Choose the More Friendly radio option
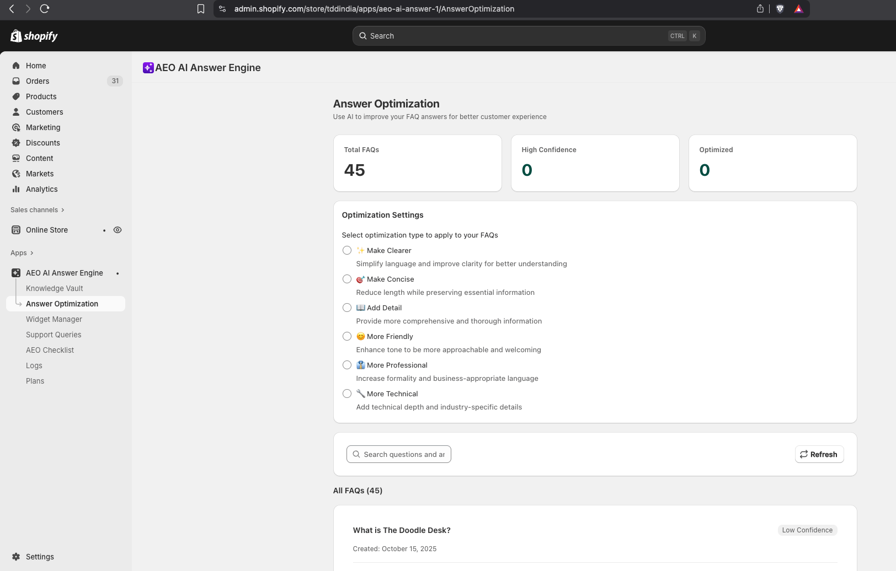Screen dimensions: 896x571 pos(347,336)
